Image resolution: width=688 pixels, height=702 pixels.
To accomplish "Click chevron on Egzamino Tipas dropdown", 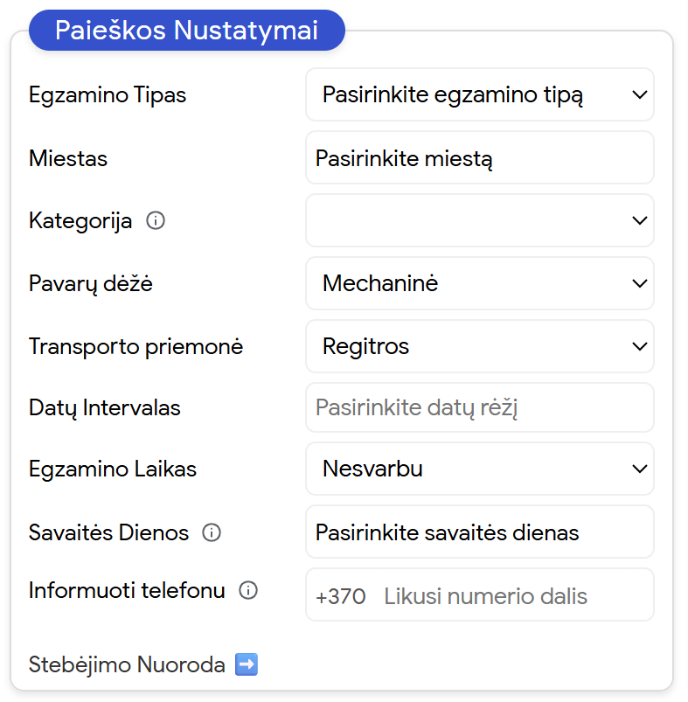I will tap(639, 94).
